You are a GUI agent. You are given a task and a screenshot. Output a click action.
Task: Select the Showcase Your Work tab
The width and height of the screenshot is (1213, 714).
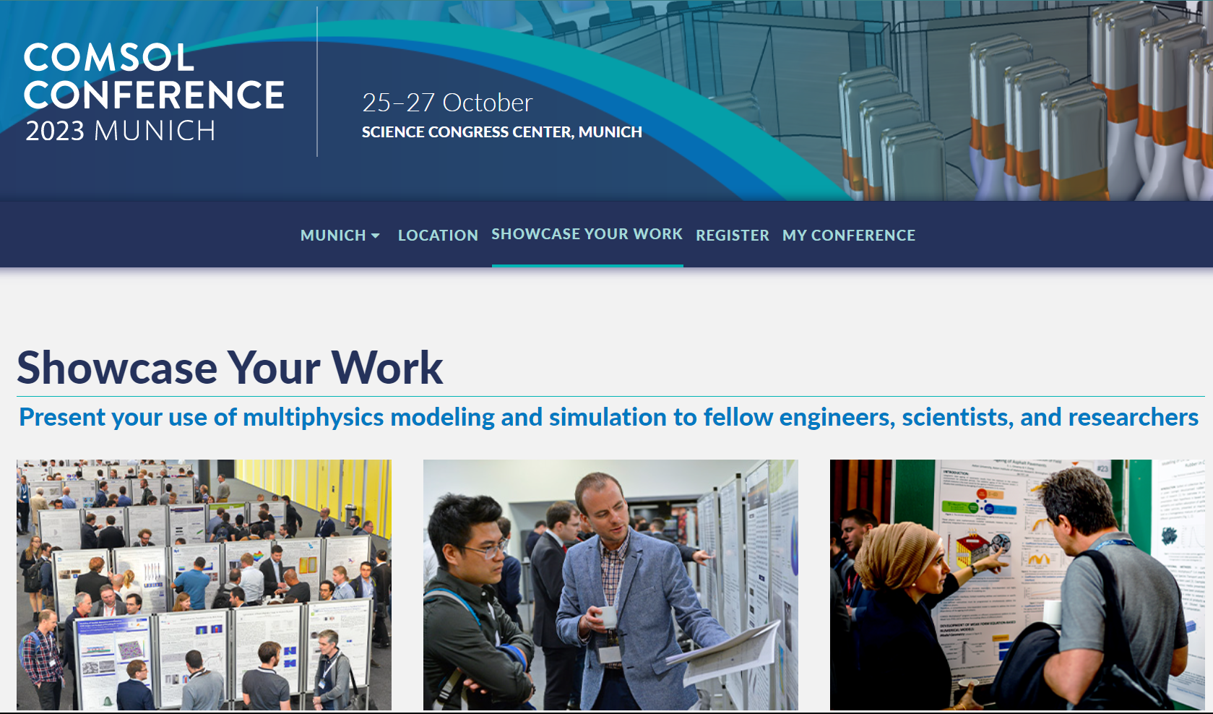(587, 234)
